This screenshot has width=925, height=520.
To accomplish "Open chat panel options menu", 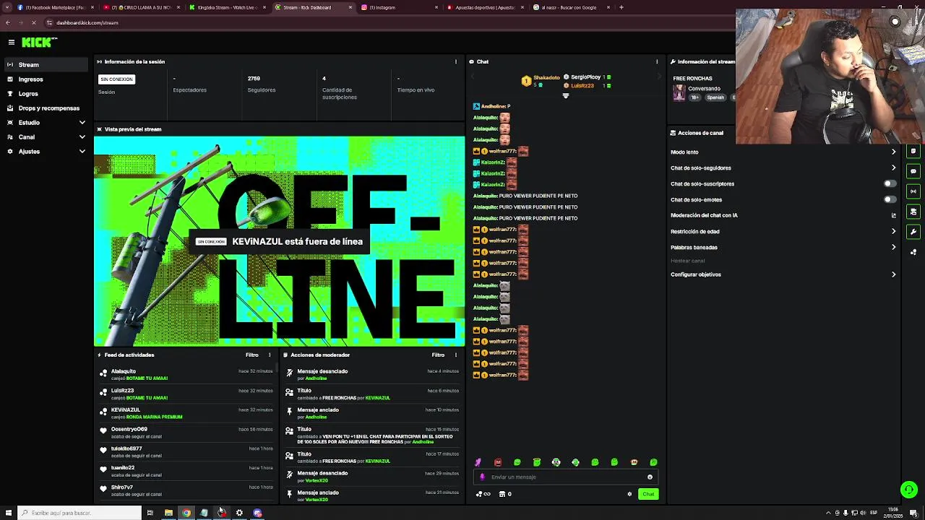I will pyautogui.click(x=657, y=62).
